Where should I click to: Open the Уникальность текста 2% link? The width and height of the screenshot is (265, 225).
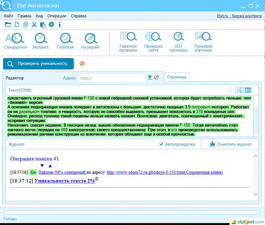tap(65, 181)
